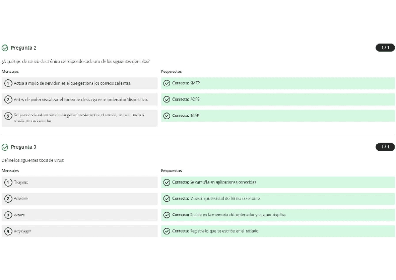Click the Pregunta 3 heading
This screenshot has height=280, width=396.
click(23, 147)
